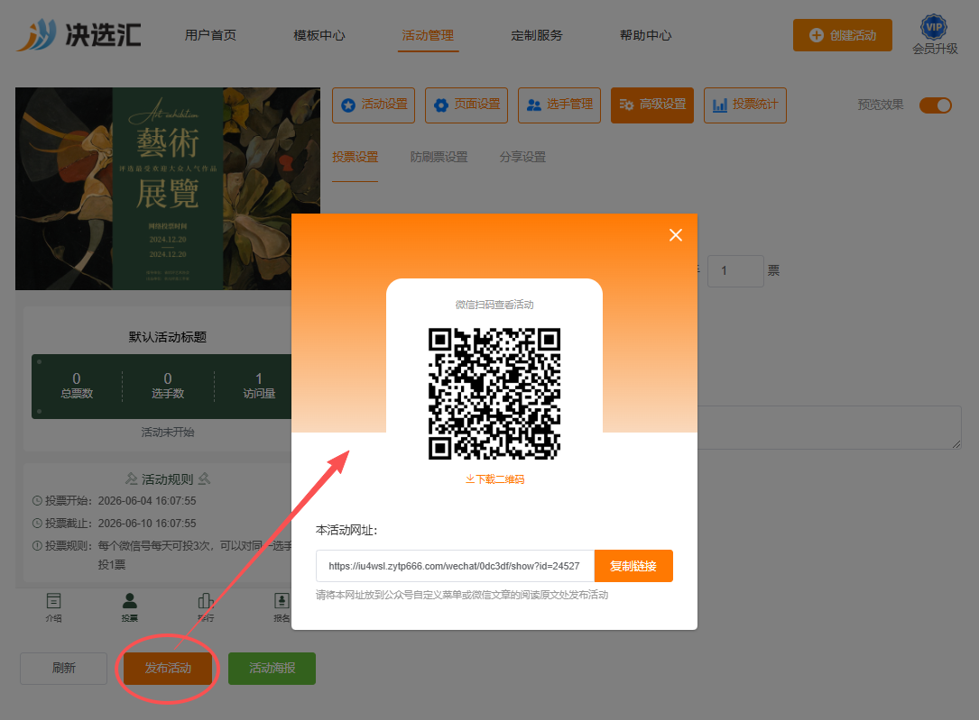Click the VIP 会员升级 badge icon

934,27
